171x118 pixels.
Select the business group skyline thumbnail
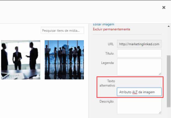tap(64, 60)
